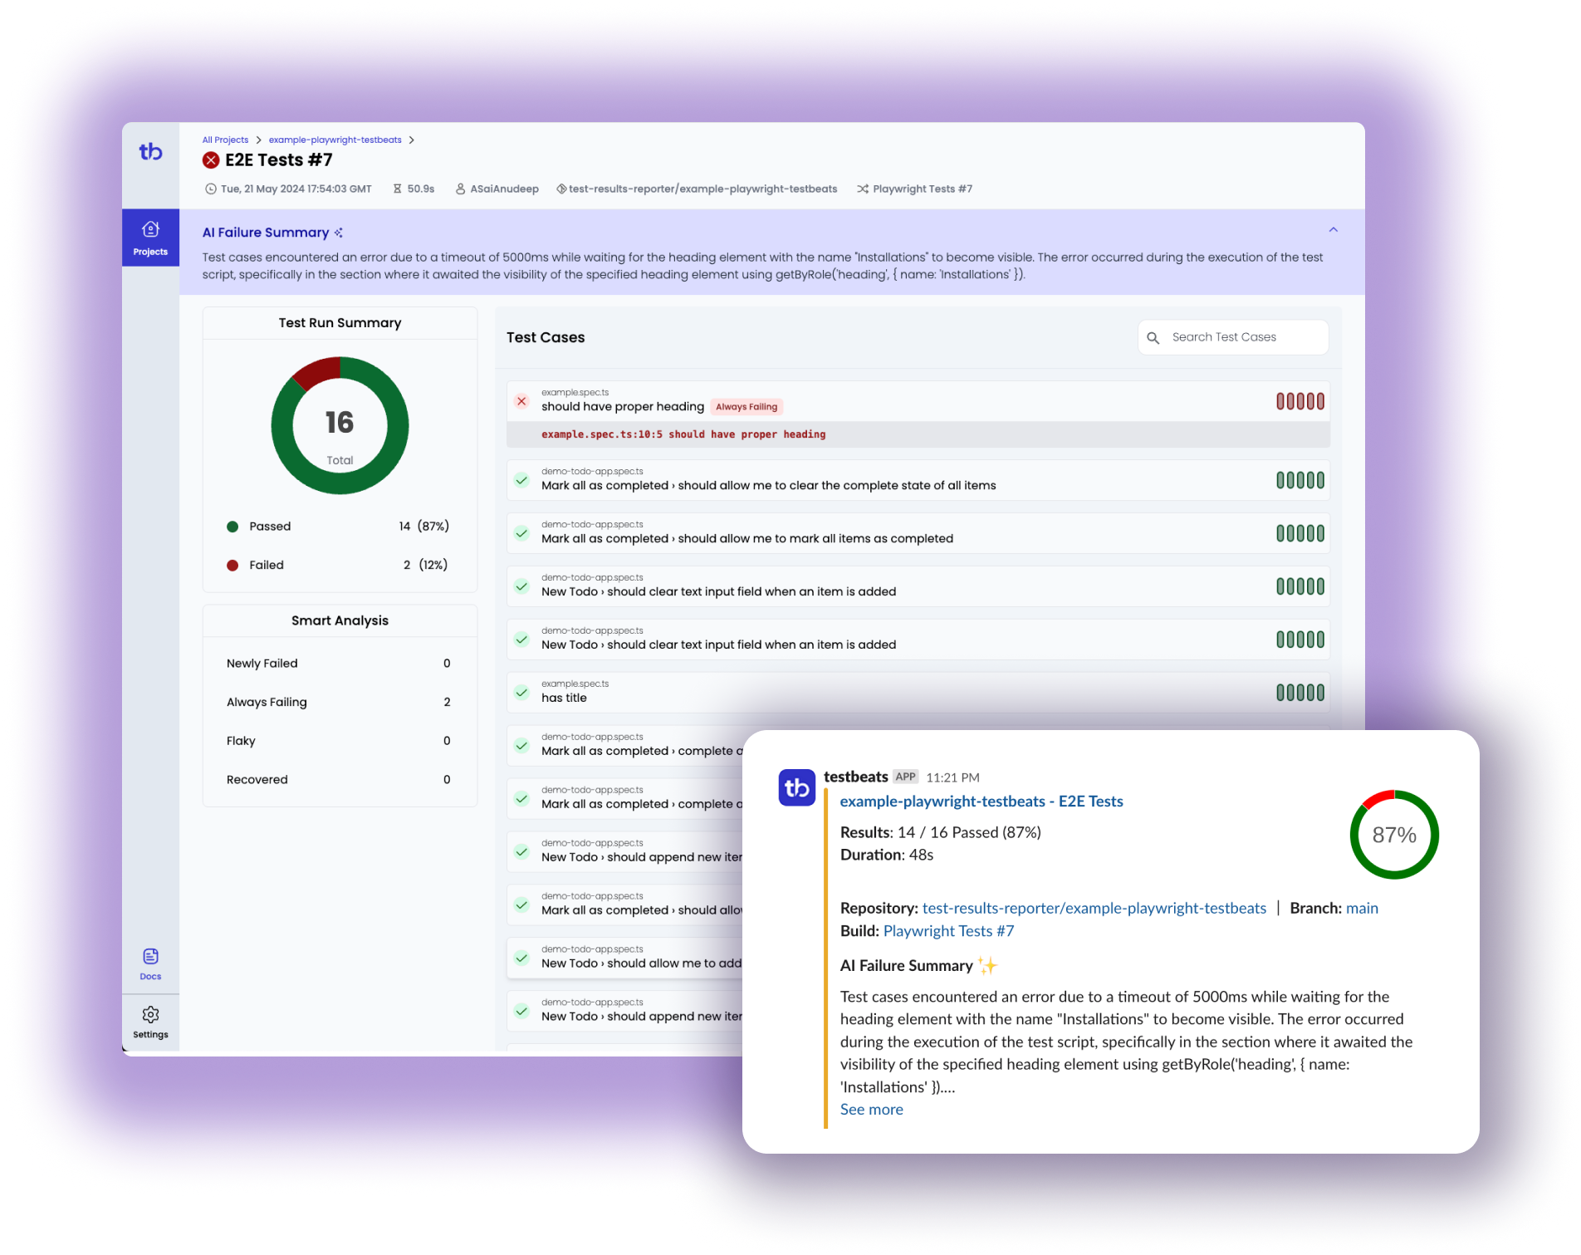Click the green history bars for has title test
Viewport: 1581px width, 1255px height.
point(1300,693)
